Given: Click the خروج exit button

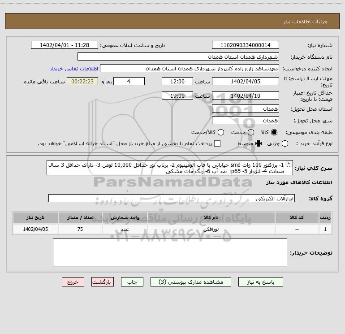Looking at the screenshot, I should pos(73,282).
